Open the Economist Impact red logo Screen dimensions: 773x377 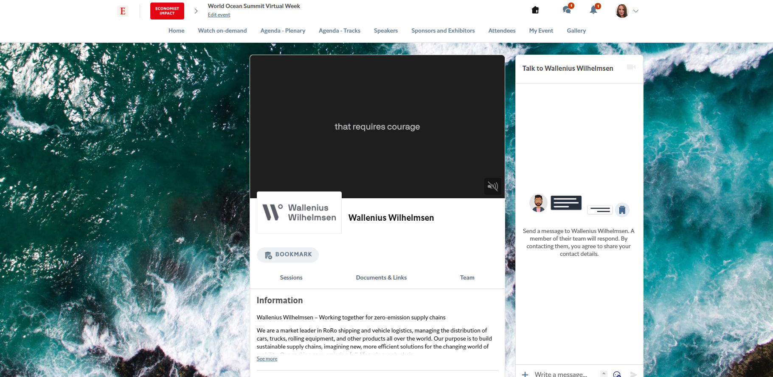tap(167, 11)
